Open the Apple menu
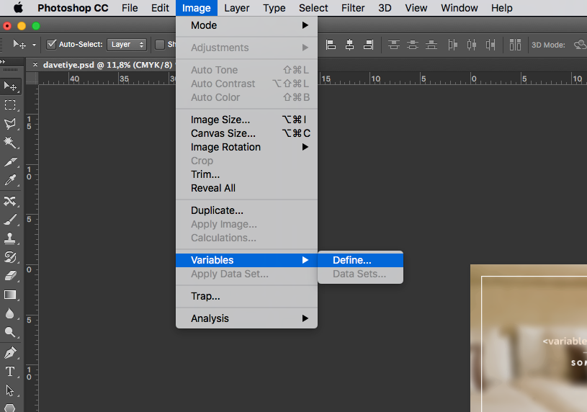 point(18,8)
